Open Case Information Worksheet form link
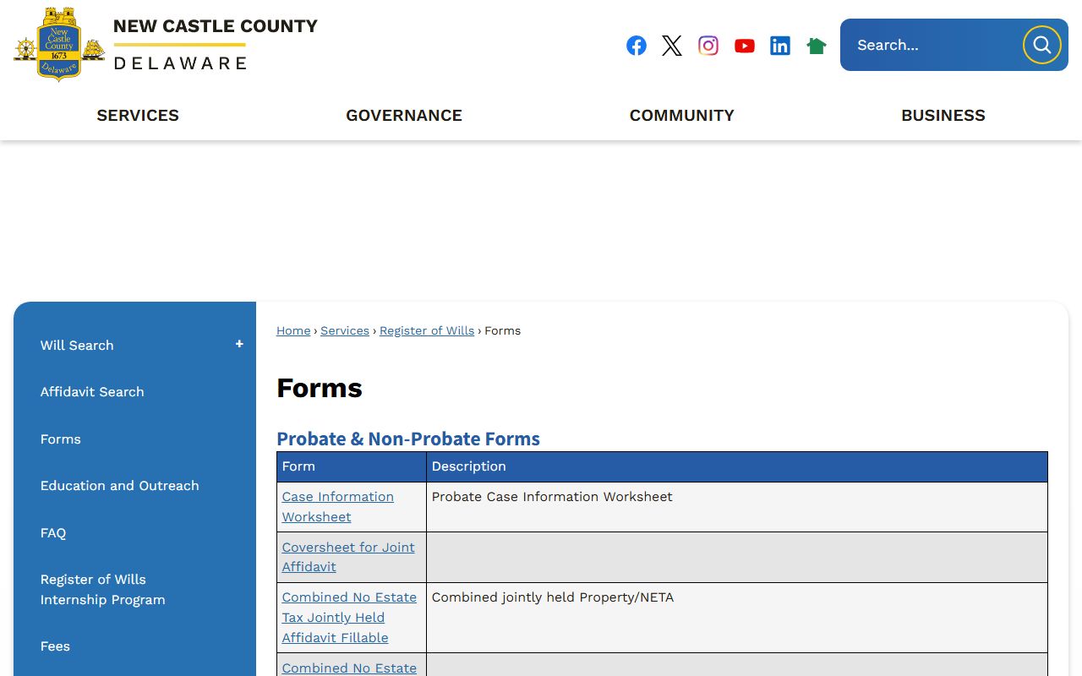1082x676 pixels. [338, 506]
